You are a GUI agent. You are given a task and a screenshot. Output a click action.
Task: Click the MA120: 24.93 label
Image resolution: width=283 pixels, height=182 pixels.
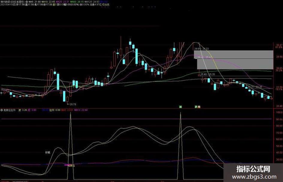click(92, 1)
